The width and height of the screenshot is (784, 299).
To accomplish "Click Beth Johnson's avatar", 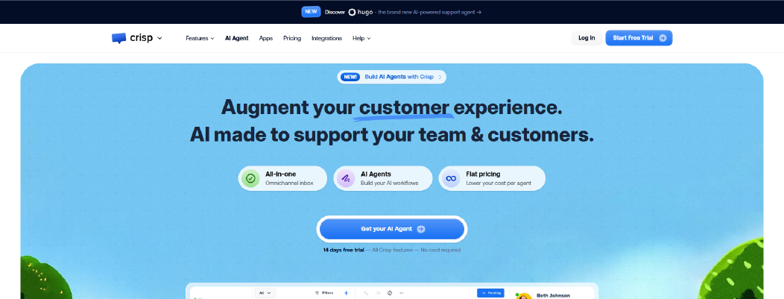I will 524,296.
